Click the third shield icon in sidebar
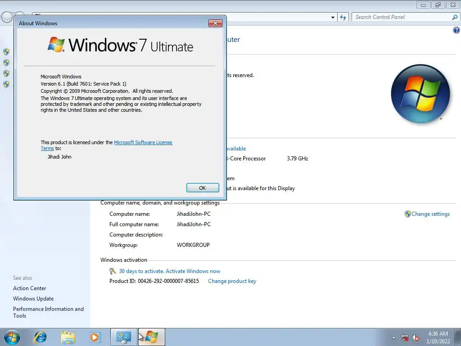461x346 pixels. [6, 73]
